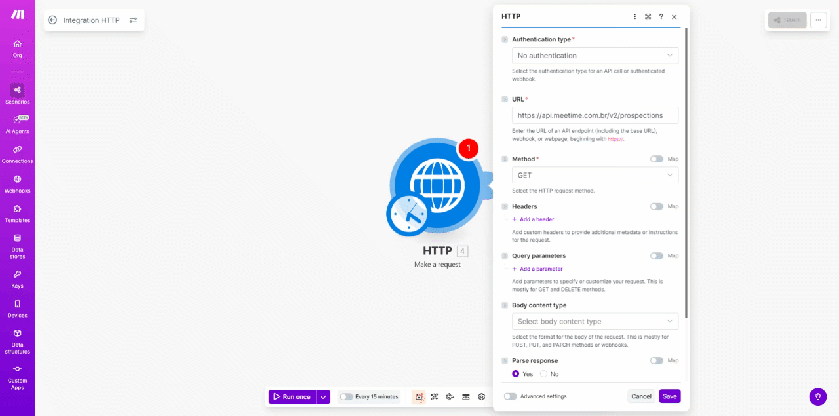Open scenario settings via the gear icon
The width and height of the screenshot is (839, 416).
click(481, 396)
